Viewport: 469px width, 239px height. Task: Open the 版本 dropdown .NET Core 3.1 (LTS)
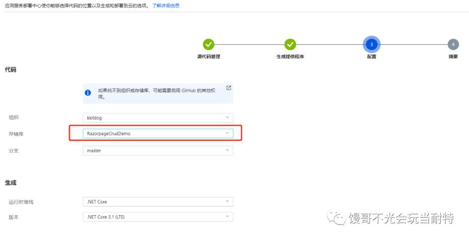pos(158,217)
